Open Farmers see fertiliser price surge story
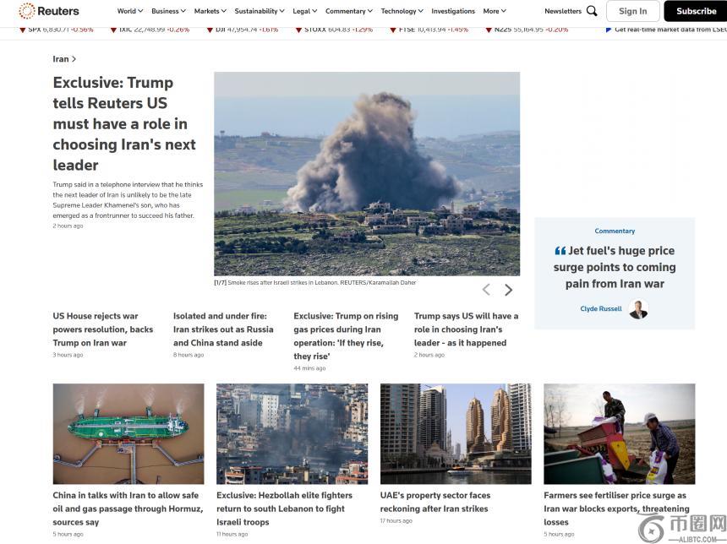Image resolution: width=727 pixels, height=544 pixels. tap(616, 509)
